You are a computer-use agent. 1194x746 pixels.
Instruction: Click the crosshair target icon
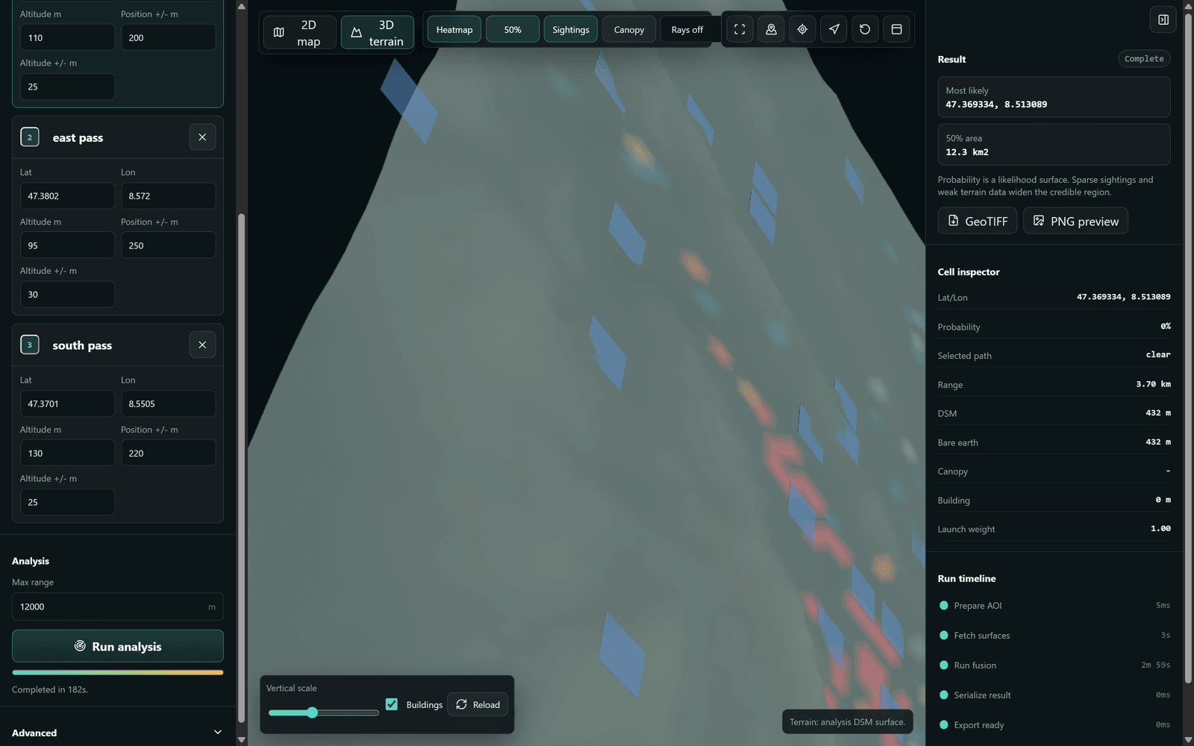(x=802, y=29)
